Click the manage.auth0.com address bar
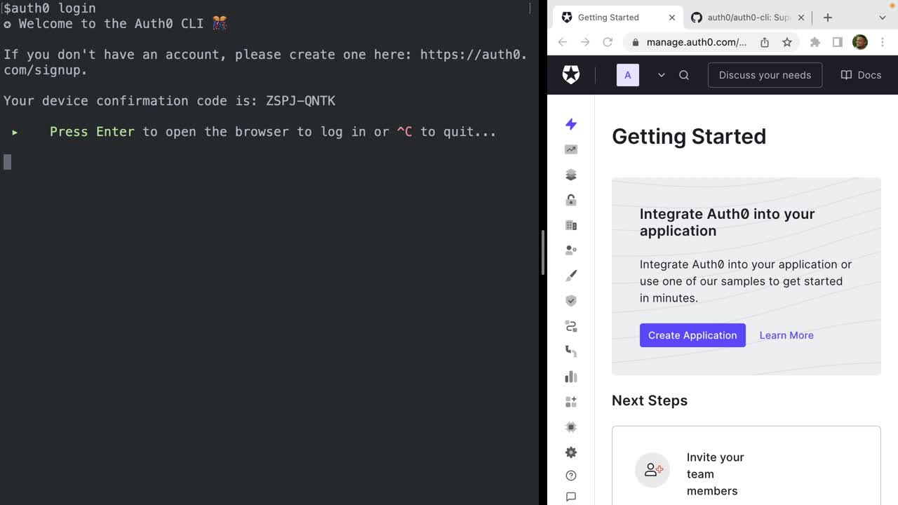Viewport: 898px width, 505px height. click(x=696, y=42)
